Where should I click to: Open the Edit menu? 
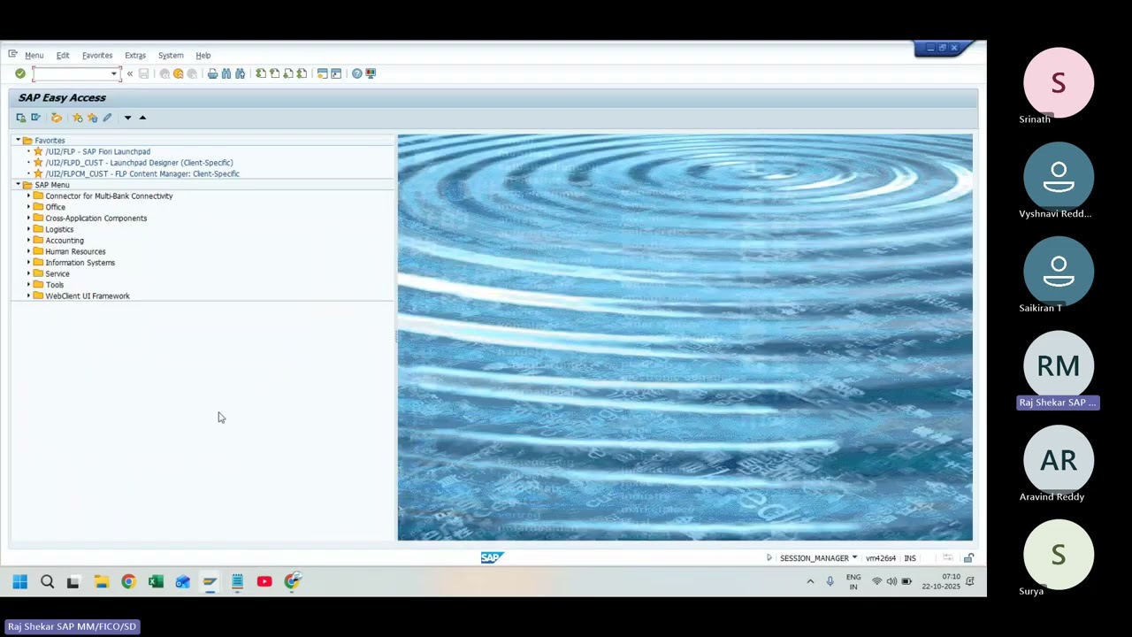pyautogui.click(x=63, y=55)
